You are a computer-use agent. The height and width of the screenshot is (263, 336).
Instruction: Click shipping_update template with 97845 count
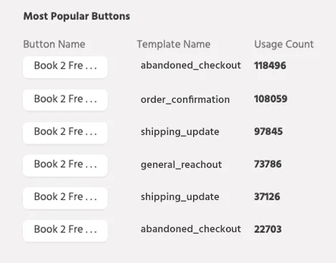coord(180,132)
